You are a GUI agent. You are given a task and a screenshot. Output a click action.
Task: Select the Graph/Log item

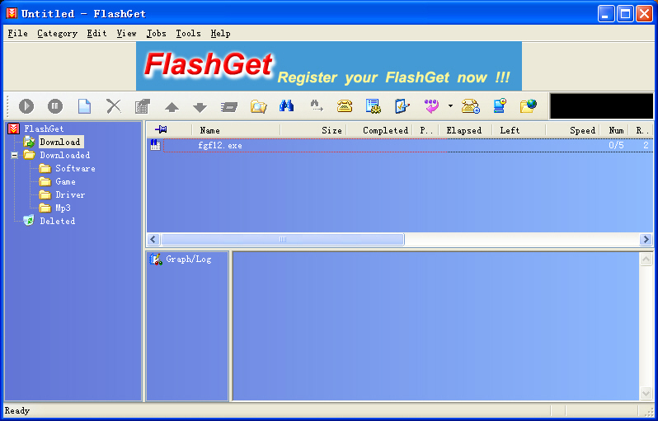point(189,260)
